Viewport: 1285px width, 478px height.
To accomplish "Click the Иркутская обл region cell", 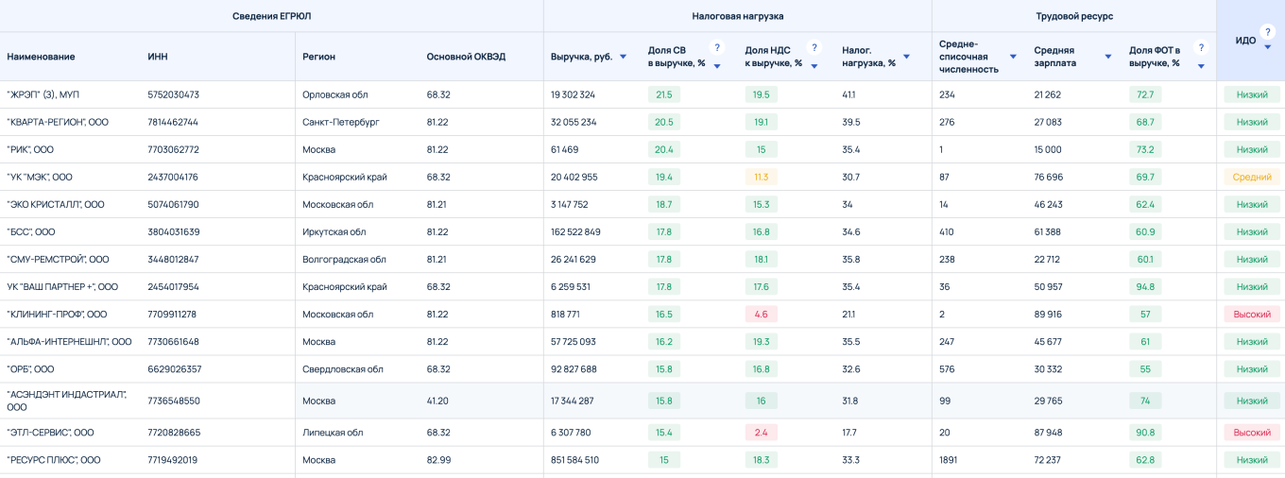I will pos(334,231).
